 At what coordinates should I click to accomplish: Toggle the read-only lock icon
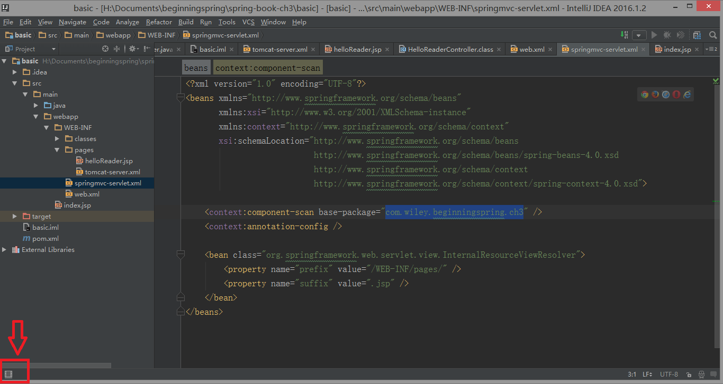pos(689,374)
